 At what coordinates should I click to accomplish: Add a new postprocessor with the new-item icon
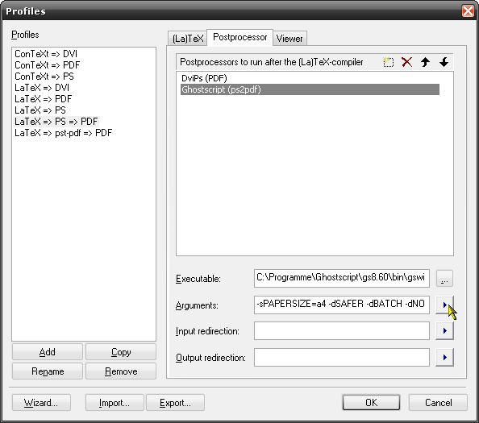[x=388, y=62]
